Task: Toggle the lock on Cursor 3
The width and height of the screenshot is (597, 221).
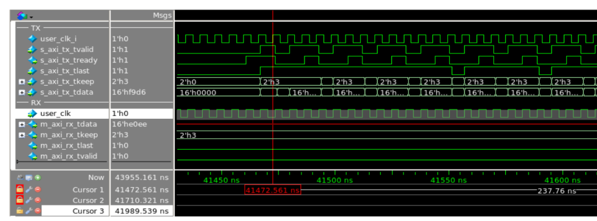Action: tap(19, 211)
